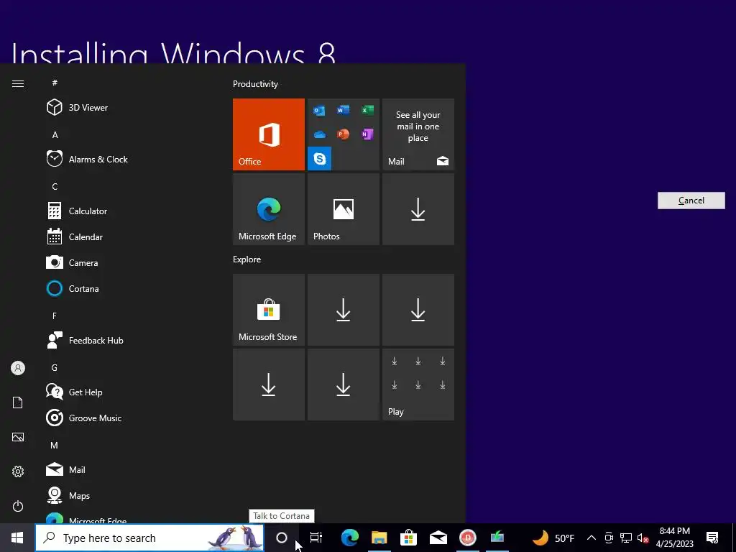
Task: Open the clock showing 8:44 PM
Action: coord(674,538)
